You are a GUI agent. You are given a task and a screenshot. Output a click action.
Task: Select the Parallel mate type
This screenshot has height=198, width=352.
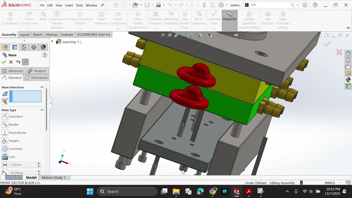[x=10, y=125]
